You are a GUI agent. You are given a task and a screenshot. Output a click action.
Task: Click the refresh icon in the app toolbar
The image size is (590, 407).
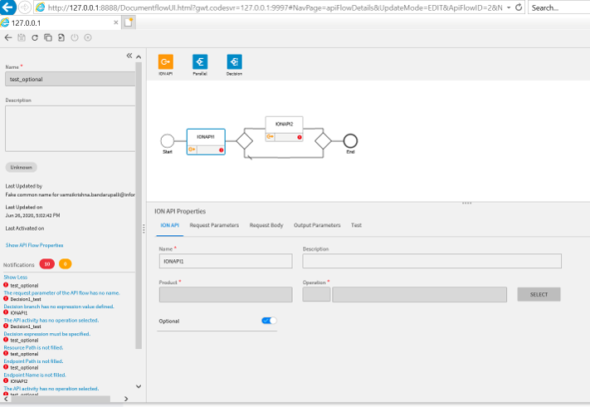pos(35,37)
